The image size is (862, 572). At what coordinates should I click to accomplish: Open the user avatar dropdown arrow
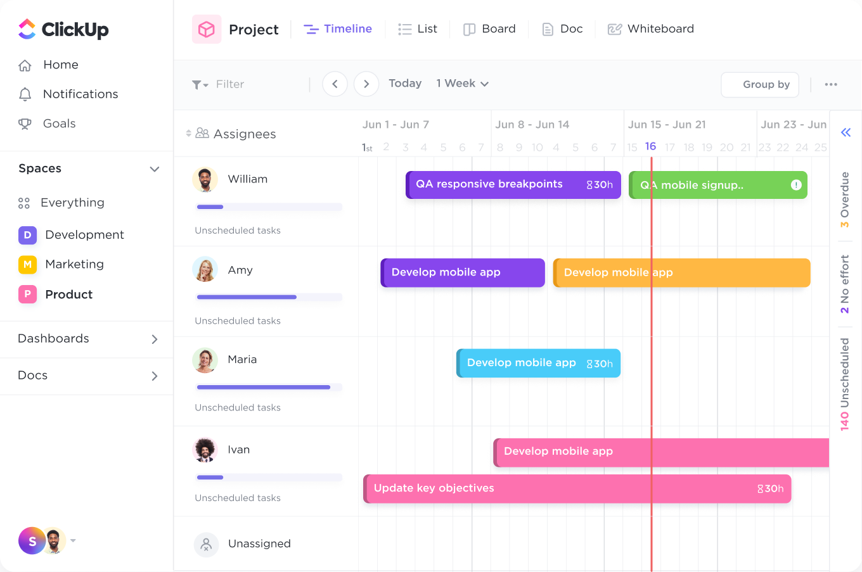click(73, 540)
